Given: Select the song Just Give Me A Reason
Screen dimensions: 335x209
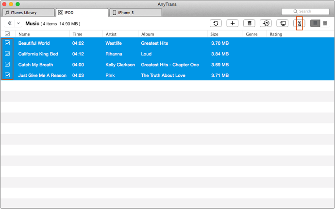Looking at the screenshot, I should click(42, 75).
